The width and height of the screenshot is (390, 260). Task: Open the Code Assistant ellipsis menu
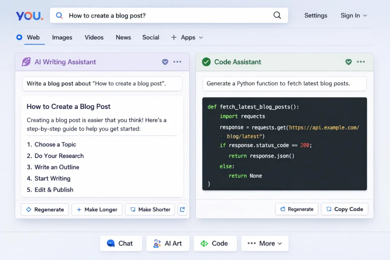pos(361,62)
